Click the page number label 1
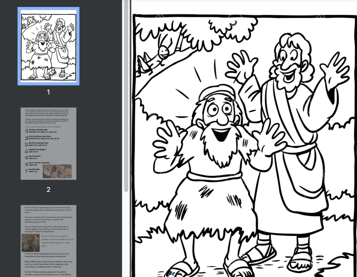This screenshot has width=357, height=277. coord(48,92)
